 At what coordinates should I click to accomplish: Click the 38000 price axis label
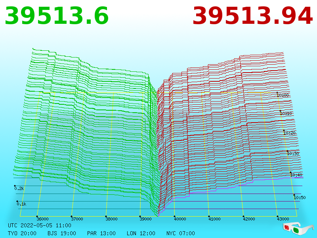111,219
